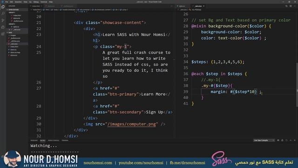Switch to the Output panel tab

click(x=43, y=140)
